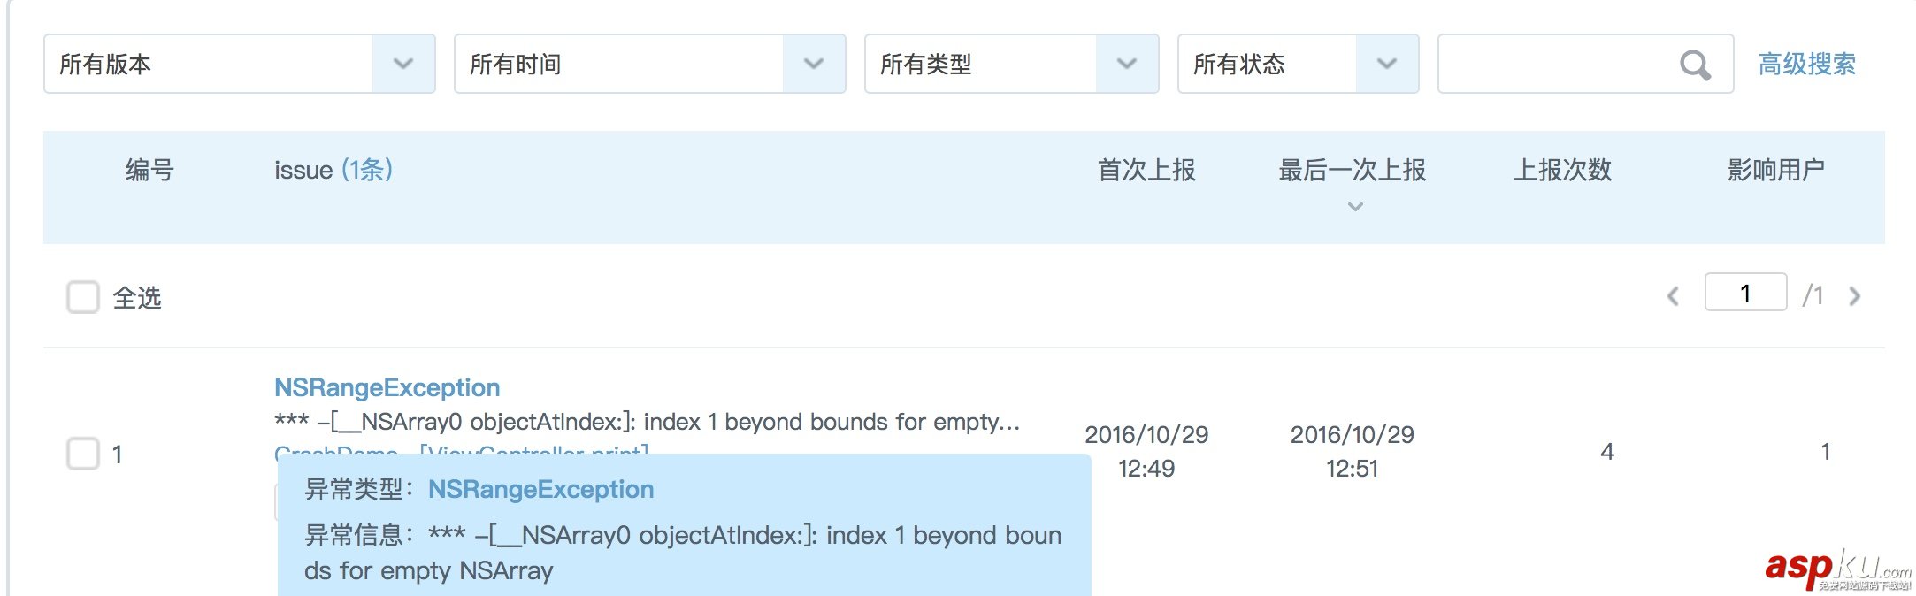Click the search magnifier icon

click(1695, 65)
